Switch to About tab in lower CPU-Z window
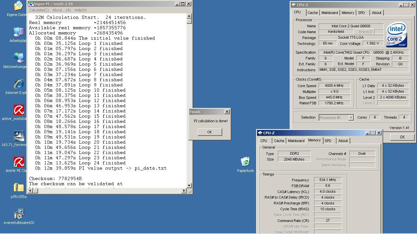 [x=343, y=141]
